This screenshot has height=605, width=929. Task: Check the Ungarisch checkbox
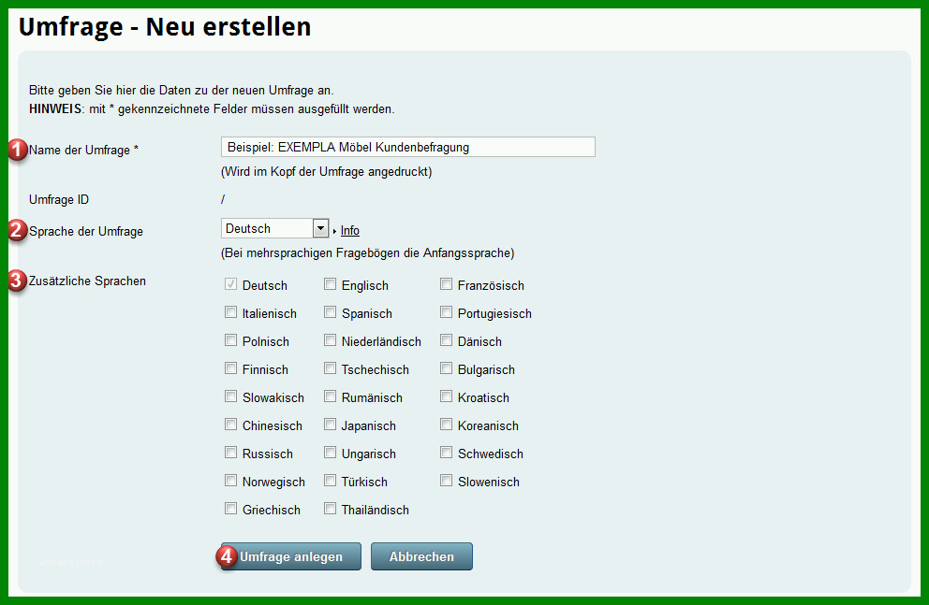point(330,453)
